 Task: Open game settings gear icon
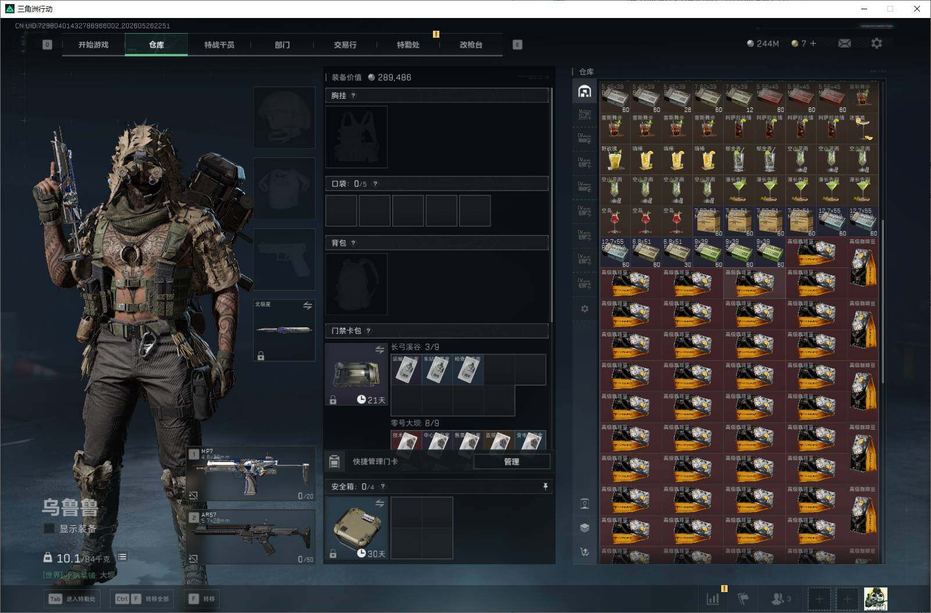876,44
